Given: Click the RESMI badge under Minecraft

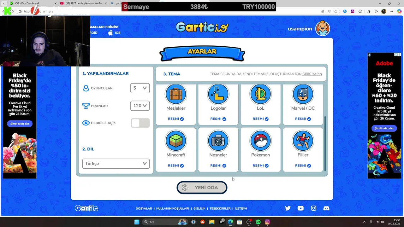Looking at the screenshot, I should click(x=176, y=166).
